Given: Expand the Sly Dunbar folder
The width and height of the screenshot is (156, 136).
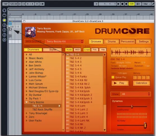Looking at the screenshot, I should 27,95.
